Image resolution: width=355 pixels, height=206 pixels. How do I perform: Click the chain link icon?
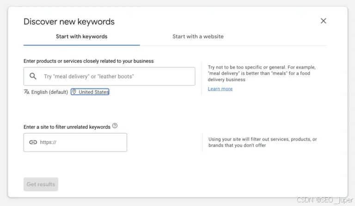point(33,142)
